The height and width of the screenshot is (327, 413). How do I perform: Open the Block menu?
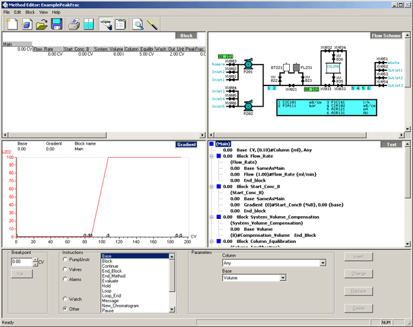(x=30, y=12)
